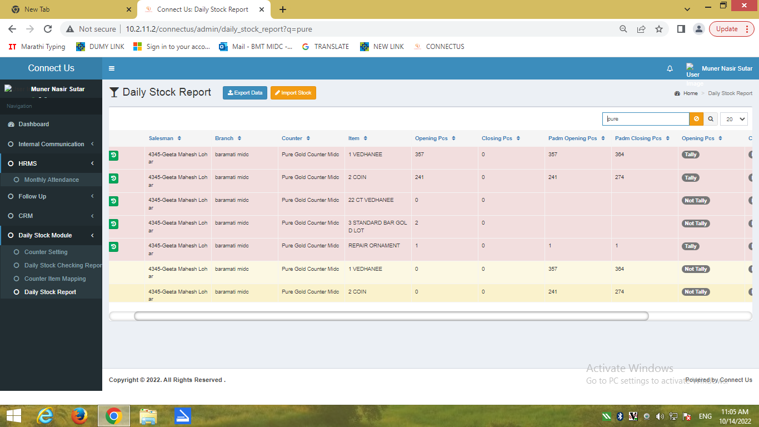Click the green history icon for 1 VEDHANEE row

(113, 156)
